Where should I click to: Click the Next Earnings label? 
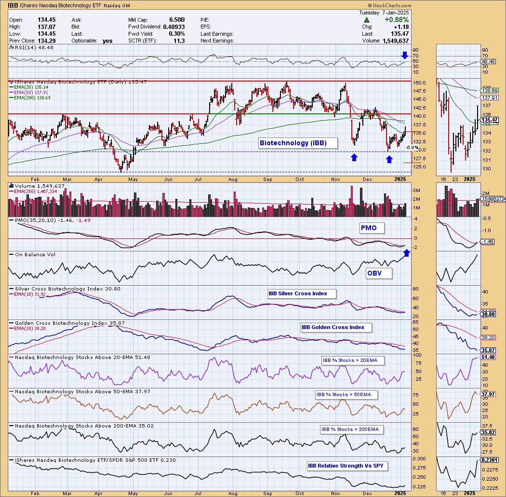tap(217, 41)
